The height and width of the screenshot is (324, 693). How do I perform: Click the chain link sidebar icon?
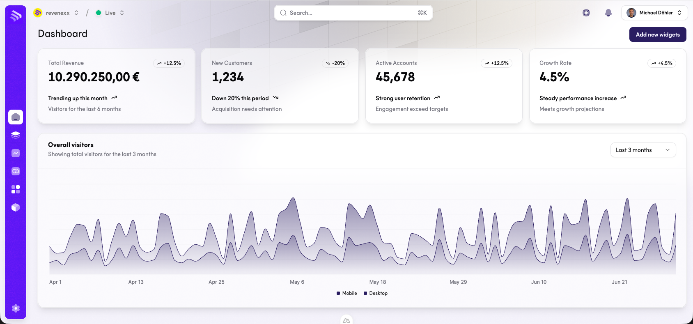[16, 171]
